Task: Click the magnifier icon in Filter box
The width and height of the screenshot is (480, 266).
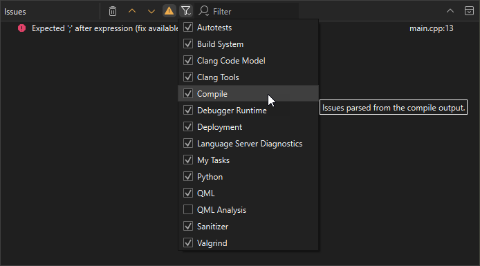Action: click(203, 11)
